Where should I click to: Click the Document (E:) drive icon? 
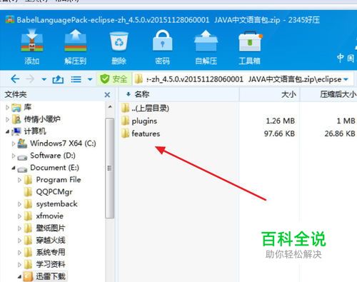(22, 168)
